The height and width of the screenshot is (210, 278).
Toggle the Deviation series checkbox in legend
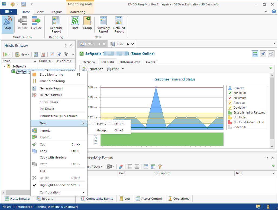coord(230,108)
